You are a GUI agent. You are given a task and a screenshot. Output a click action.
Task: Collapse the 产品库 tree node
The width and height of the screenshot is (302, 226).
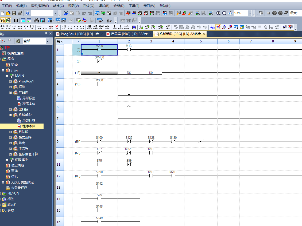(11, 93)
